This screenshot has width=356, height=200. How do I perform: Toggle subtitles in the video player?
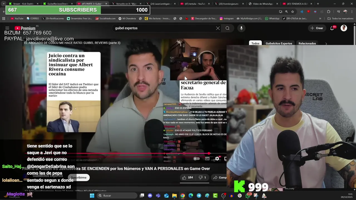click(207, 159)
